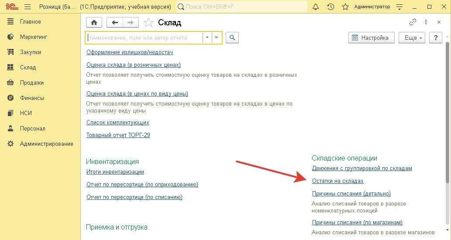451x240 pixels.
Task: Open the Продажи section
Action: (x=31, y=82)
